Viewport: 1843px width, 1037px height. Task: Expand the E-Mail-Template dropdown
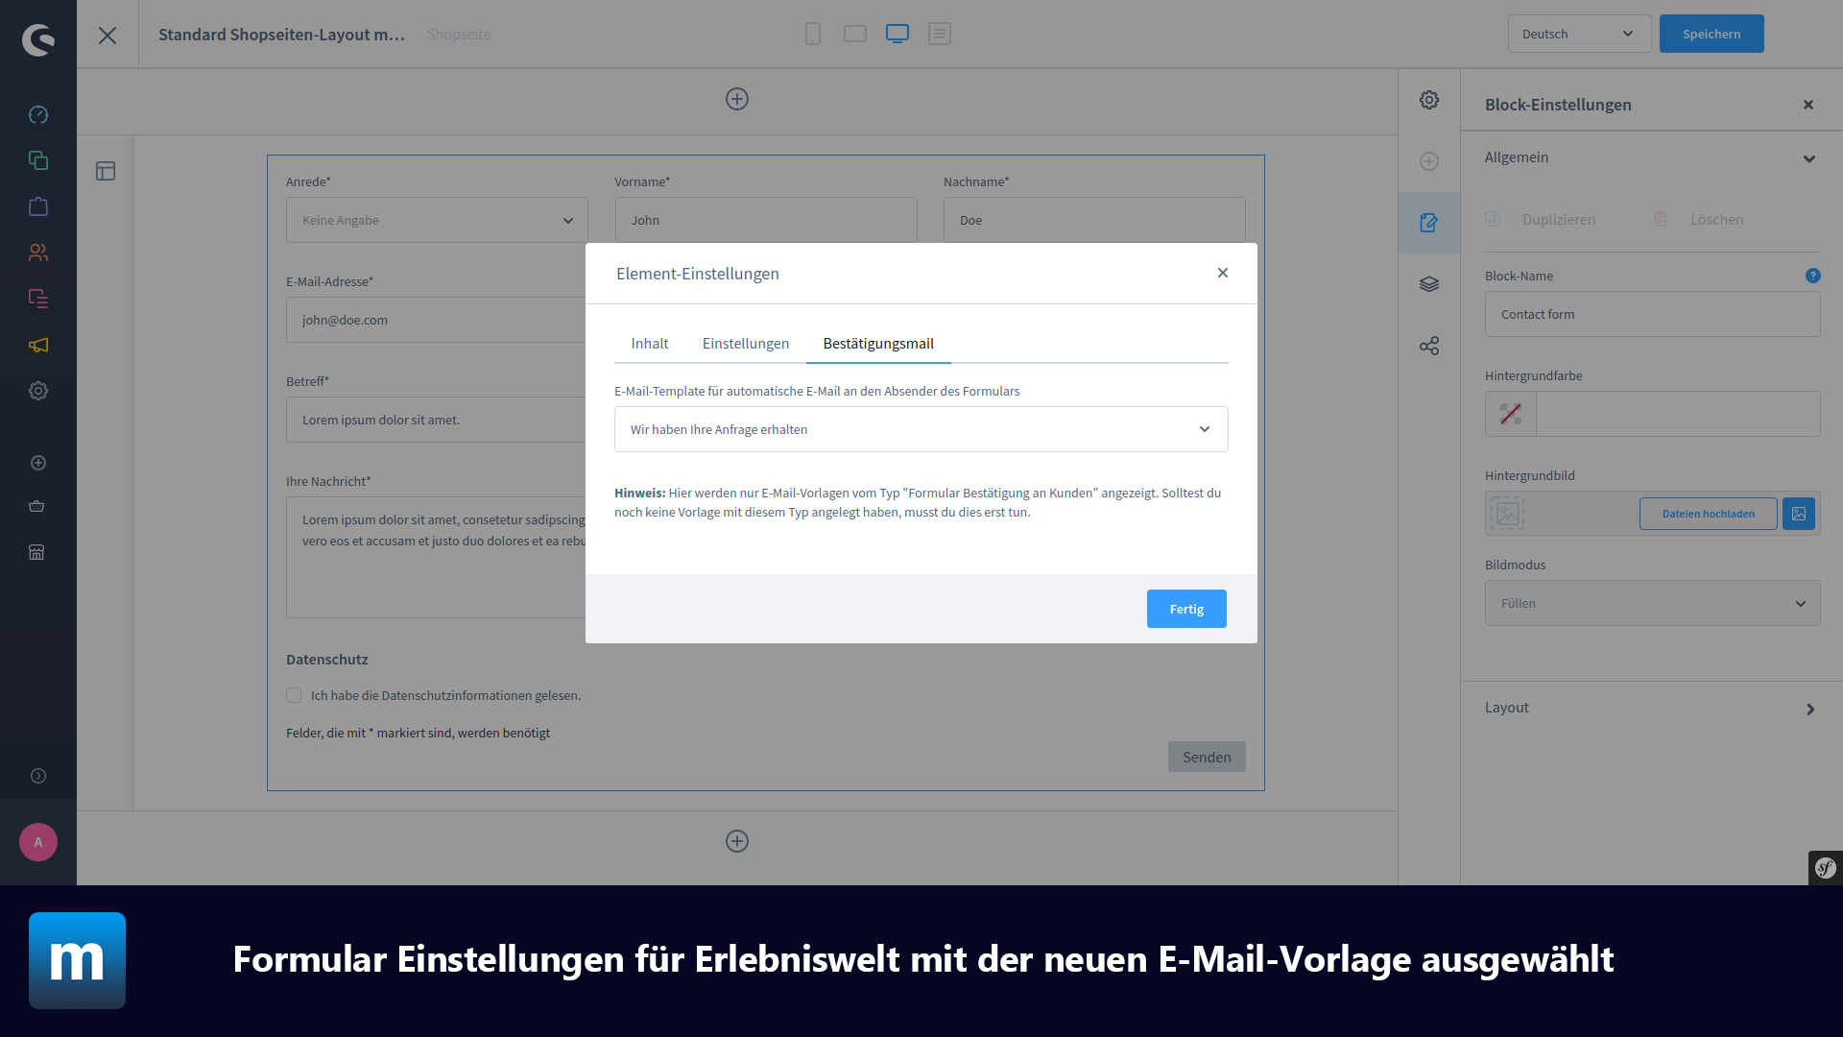(x=1204, y=428)
